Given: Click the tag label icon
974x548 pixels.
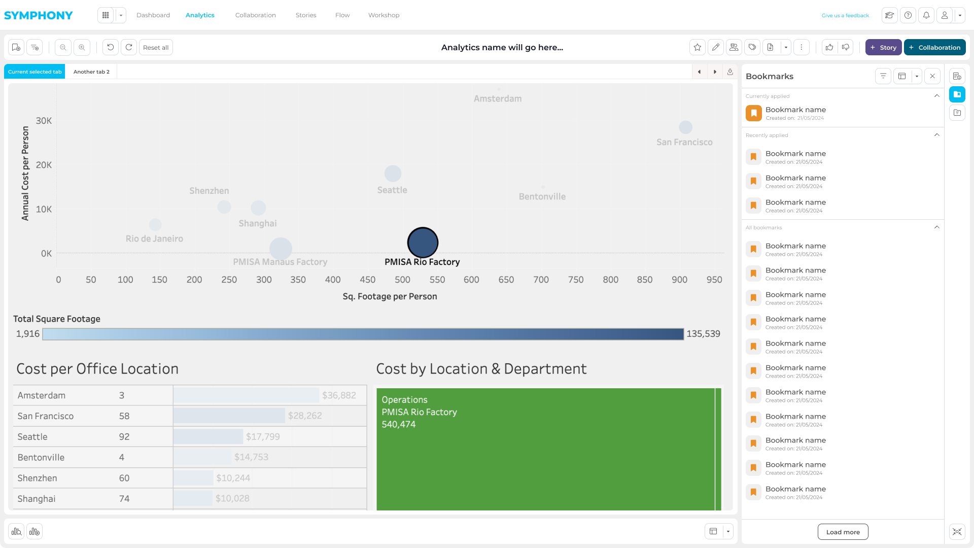Looking at the screenshot, I should coord(752,47).
